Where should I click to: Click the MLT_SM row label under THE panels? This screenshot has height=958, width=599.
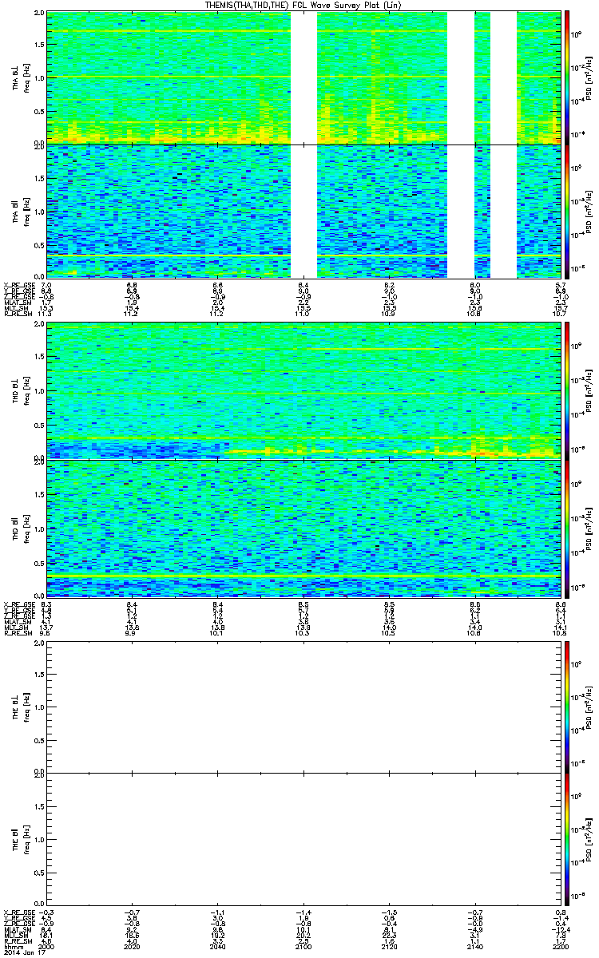coord(16,936)
